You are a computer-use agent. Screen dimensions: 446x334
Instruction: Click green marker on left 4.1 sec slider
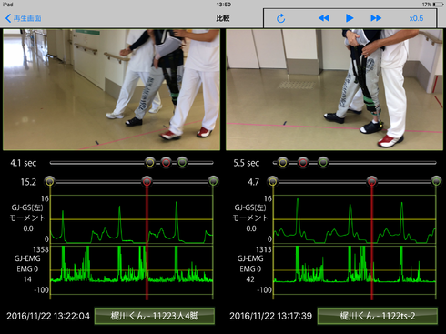point(182,163)
